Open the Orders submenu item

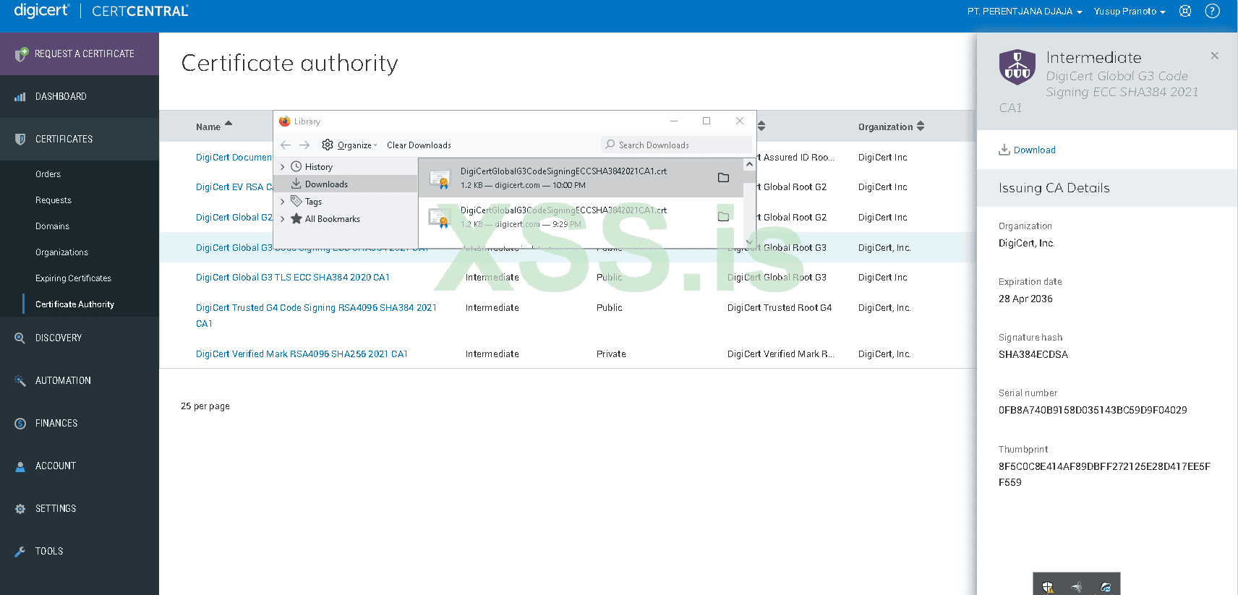48,174
